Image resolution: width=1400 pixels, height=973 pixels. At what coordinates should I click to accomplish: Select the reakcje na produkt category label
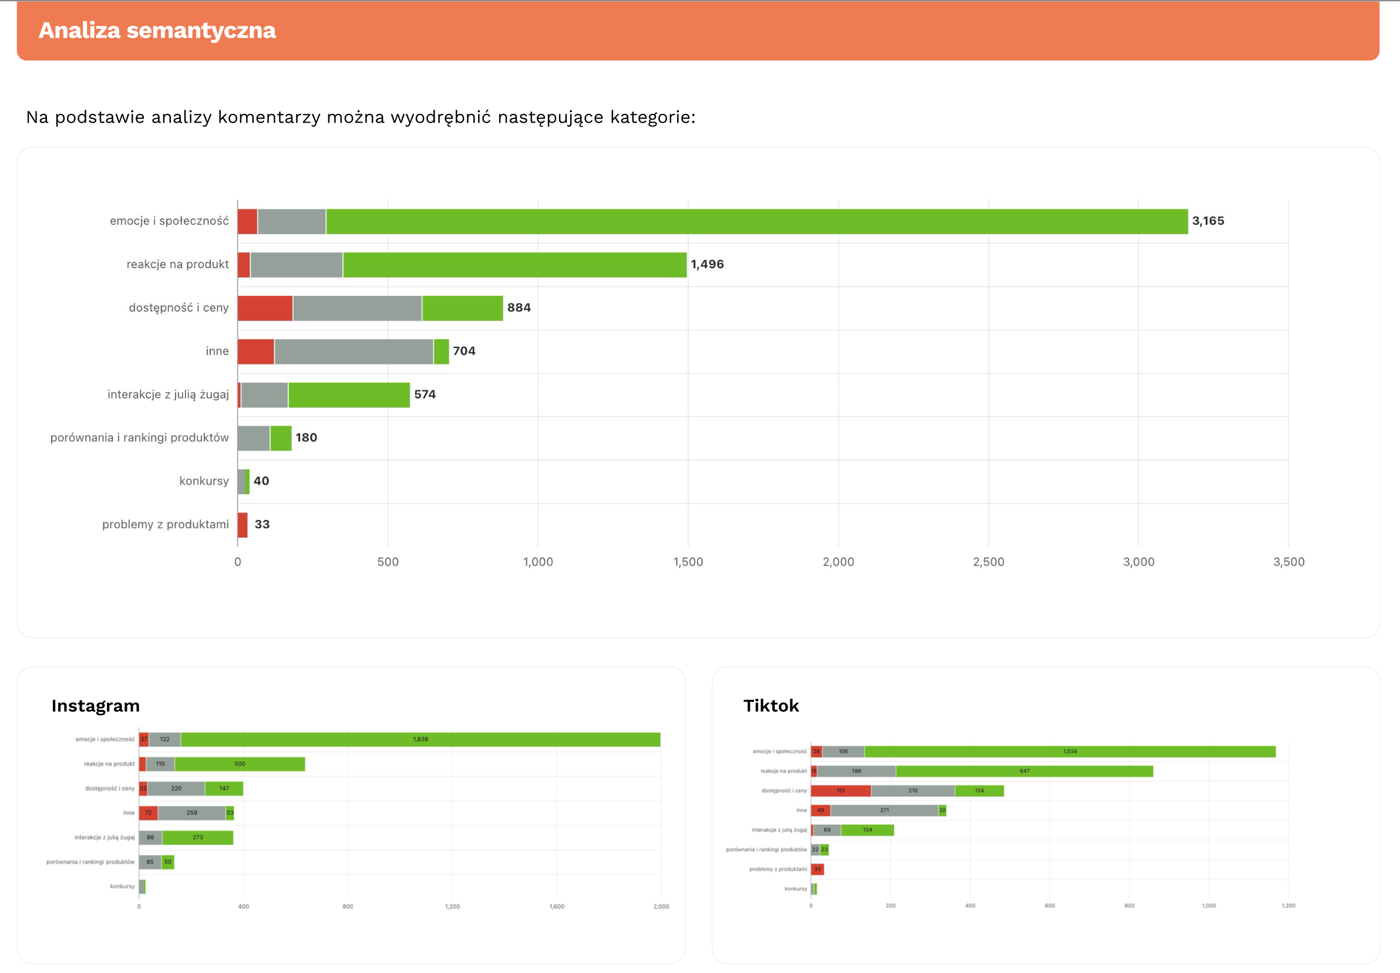pyautogui.click(x=177, y=265)
